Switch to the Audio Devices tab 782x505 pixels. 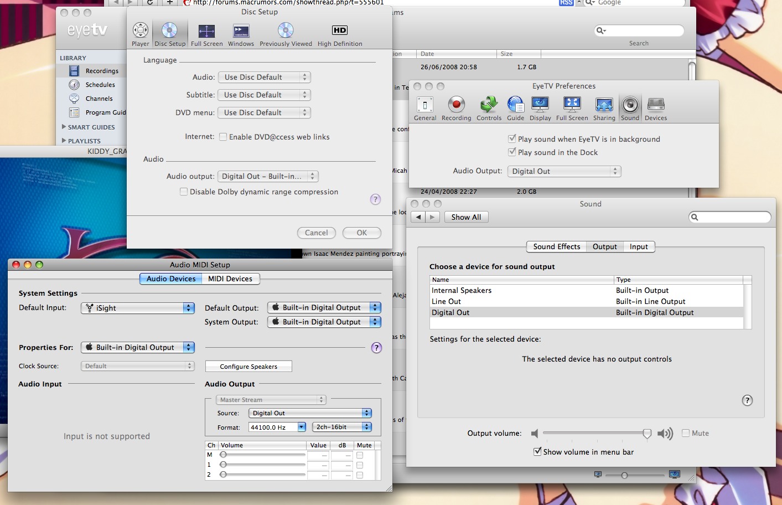[x=170, y=279]
